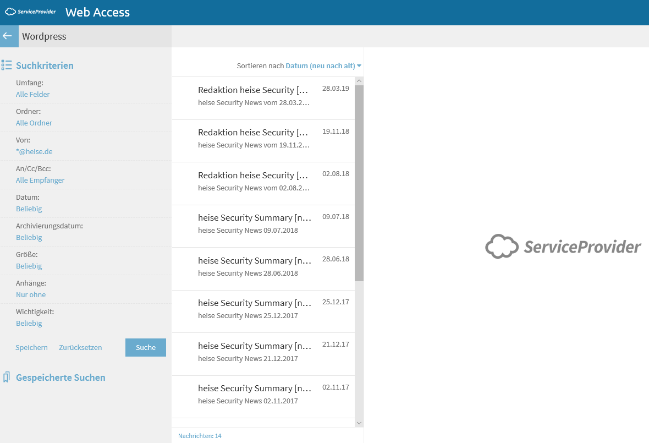Click the Suchkriterien list icon
This screenshot has height=443, width=649.
point(7,65)
